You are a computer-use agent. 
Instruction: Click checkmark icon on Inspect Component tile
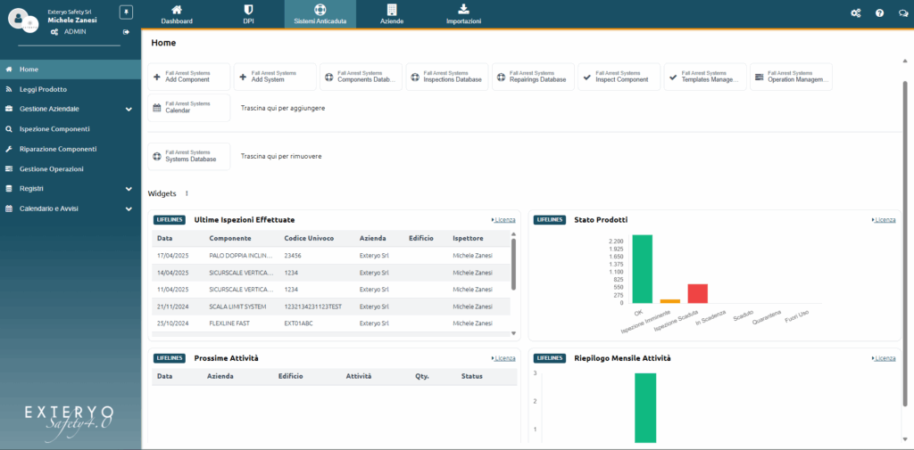(586, 77)
